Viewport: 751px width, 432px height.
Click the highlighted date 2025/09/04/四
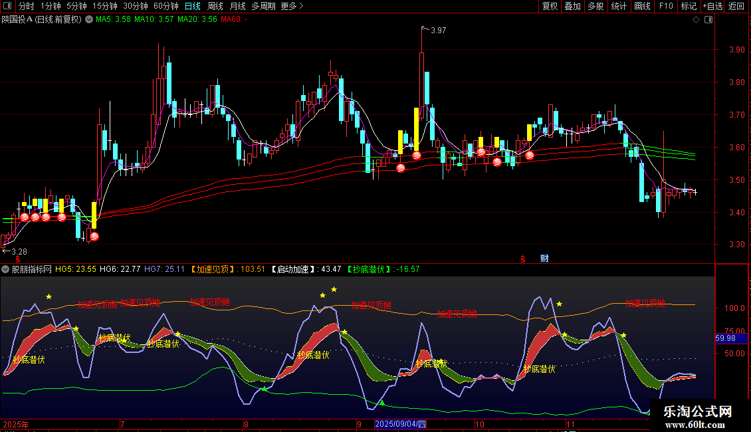400,424
